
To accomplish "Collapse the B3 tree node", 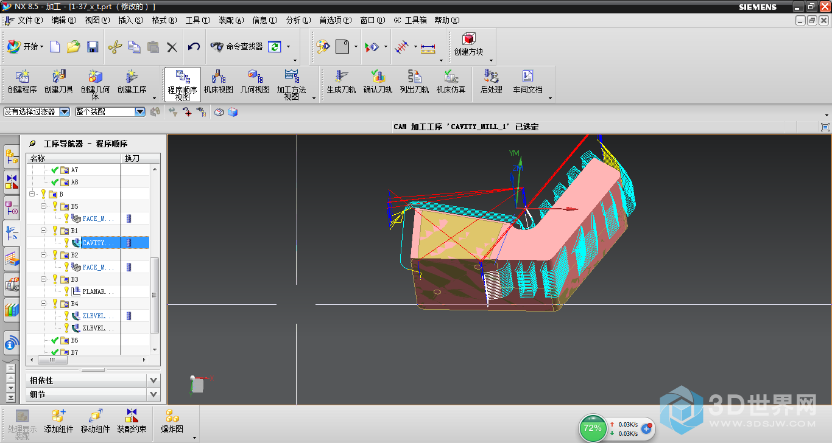I will pyautogui.click(x=44, y=279).
